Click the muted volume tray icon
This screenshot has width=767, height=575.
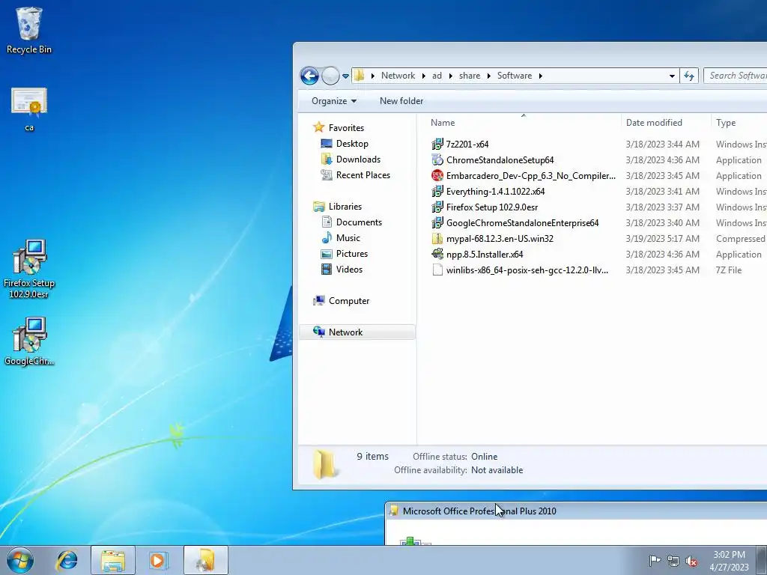click(x=691, y=561)
